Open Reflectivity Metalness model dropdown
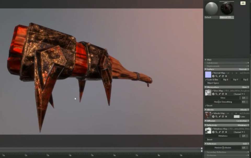Viewport: 251px width, 158px height. point(243,125)
